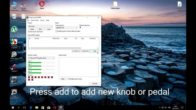Launch the loopMIDI desktop shortcut
196x110 pixels.
pos(14,80)
